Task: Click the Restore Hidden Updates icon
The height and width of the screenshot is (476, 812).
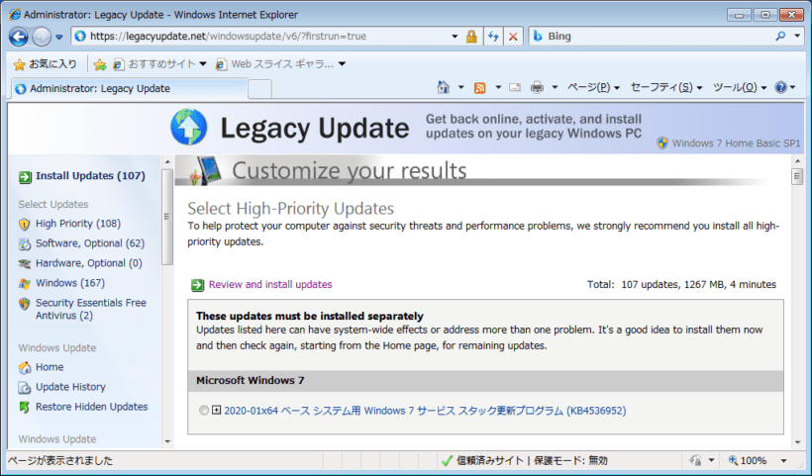Action: pyautogui.click(x=25, y=407)
